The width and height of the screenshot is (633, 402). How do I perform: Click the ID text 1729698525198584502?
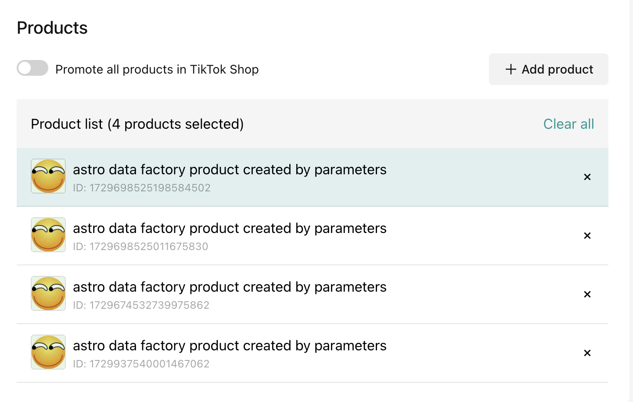[142, 188]
